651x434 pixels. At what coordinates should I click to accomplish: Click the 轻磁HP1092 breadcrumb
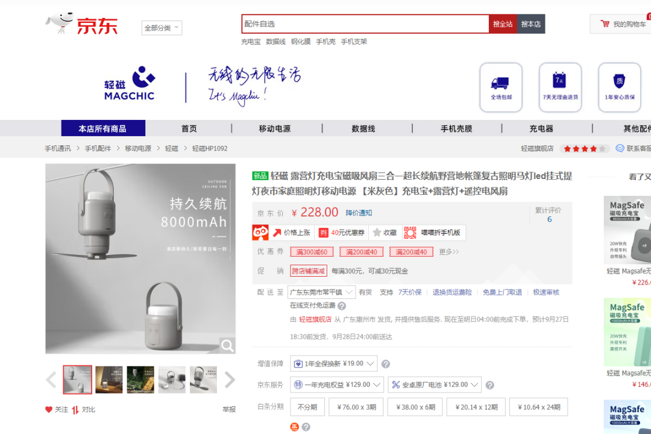pos(210,148)
